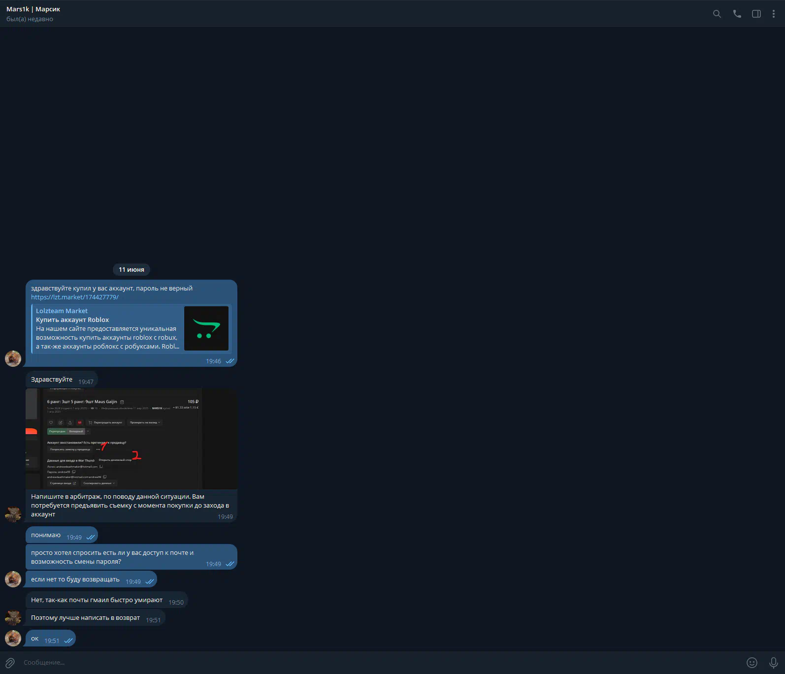Open the three-dot chat options menu
This screenshot has width=785, height=674.
[x=774, y=14]
